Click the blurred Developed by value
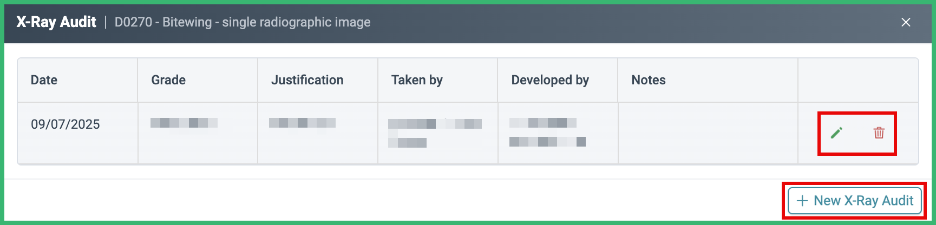936x225 pixels. [x=547, y=133]
